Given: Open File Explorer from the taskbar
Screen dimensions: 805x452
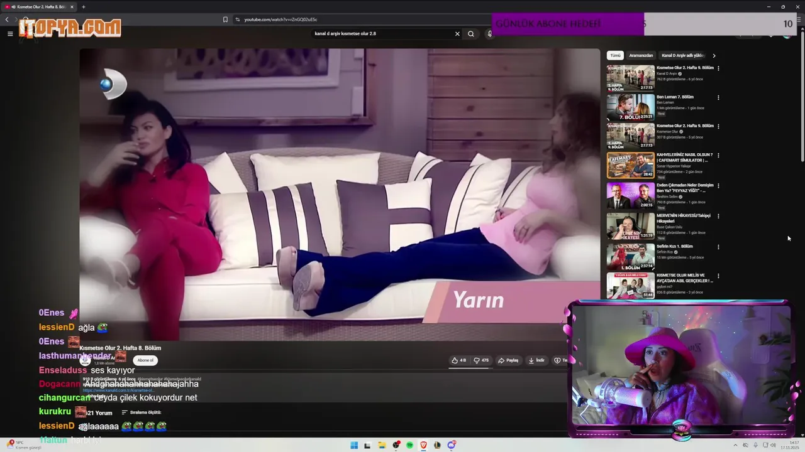Looking at the screenshot, I should (x=382, y=445).
